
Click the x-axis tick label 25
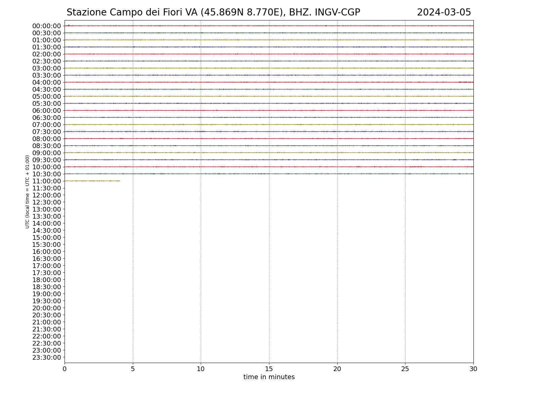(x=405, y=369)
